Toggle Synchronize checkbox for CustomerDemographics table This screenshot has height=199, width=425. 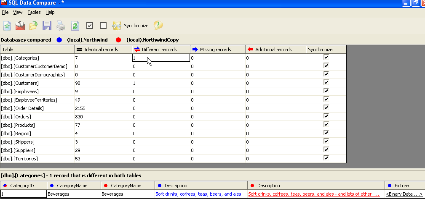point(326,74)
